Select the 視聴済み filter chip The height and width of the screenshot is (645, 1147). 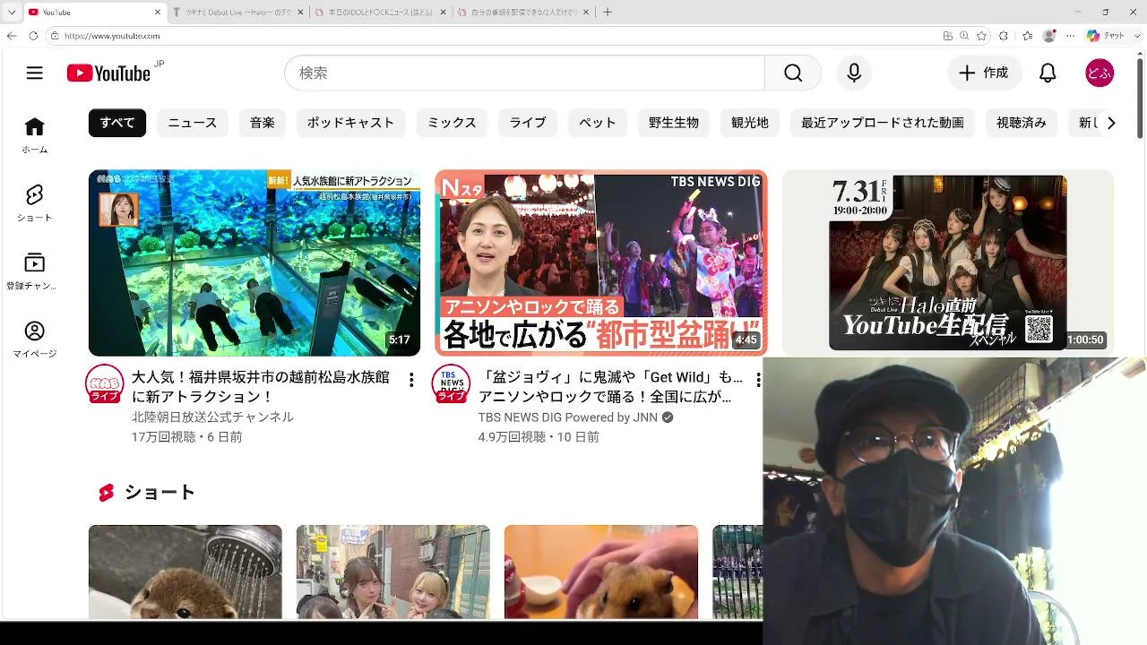coord(1022,123)
